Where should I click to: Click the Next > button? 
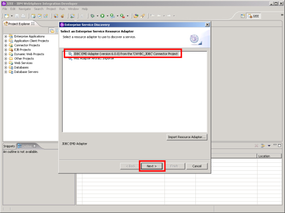click(152, 166)
